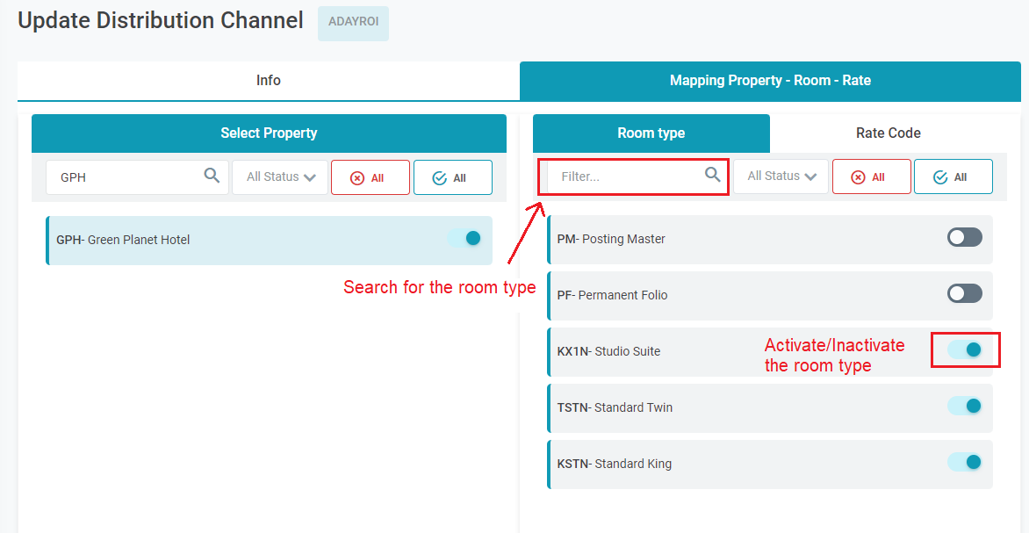Toggle the Green Planet Hotel property switch
The image size is (1029, 533).
pos(464,238)
